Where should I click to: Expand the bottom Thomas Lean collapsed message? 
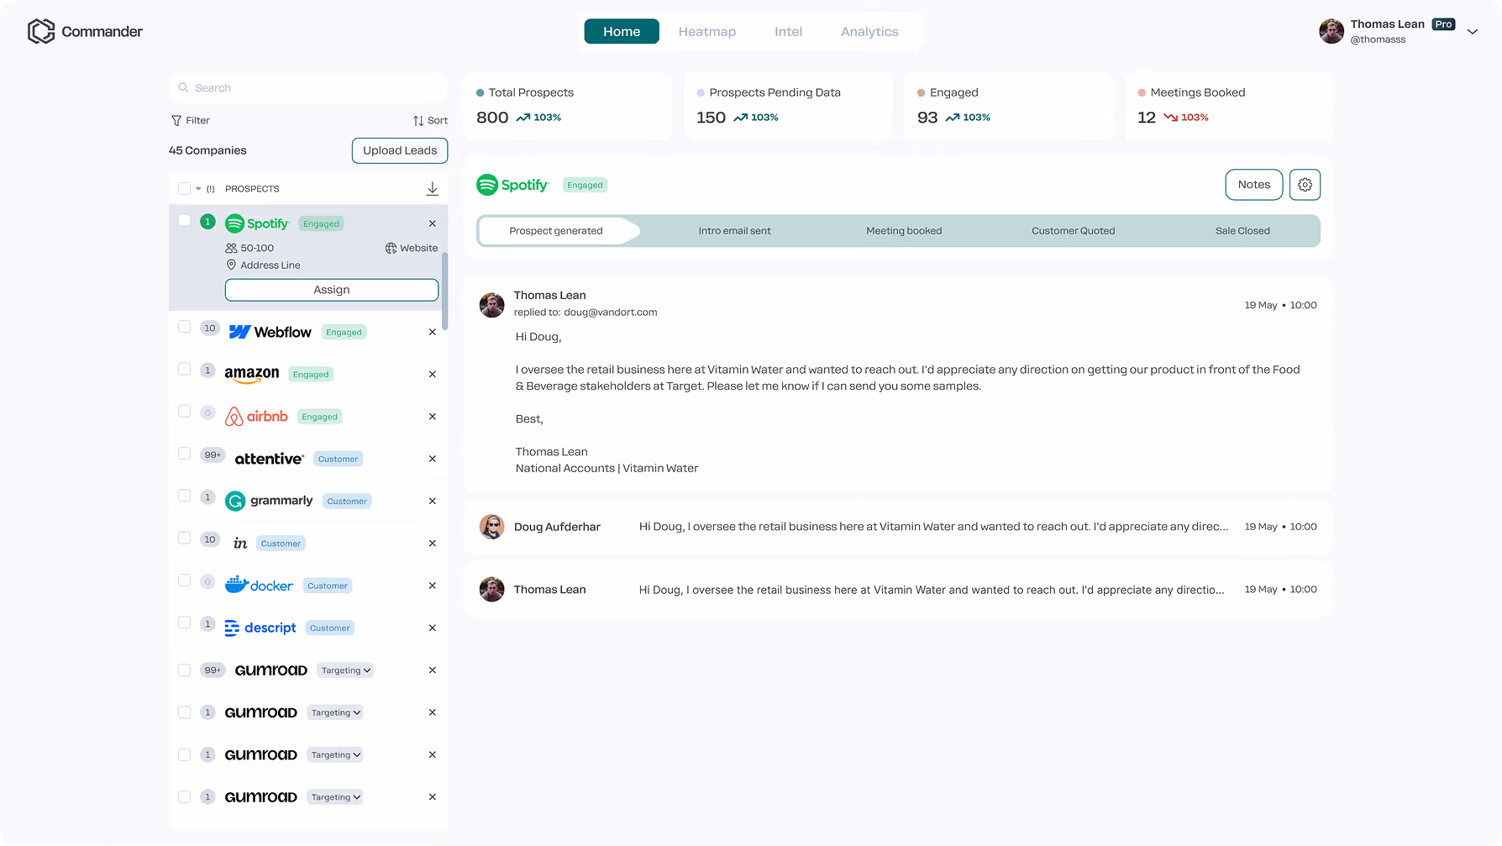898,590
